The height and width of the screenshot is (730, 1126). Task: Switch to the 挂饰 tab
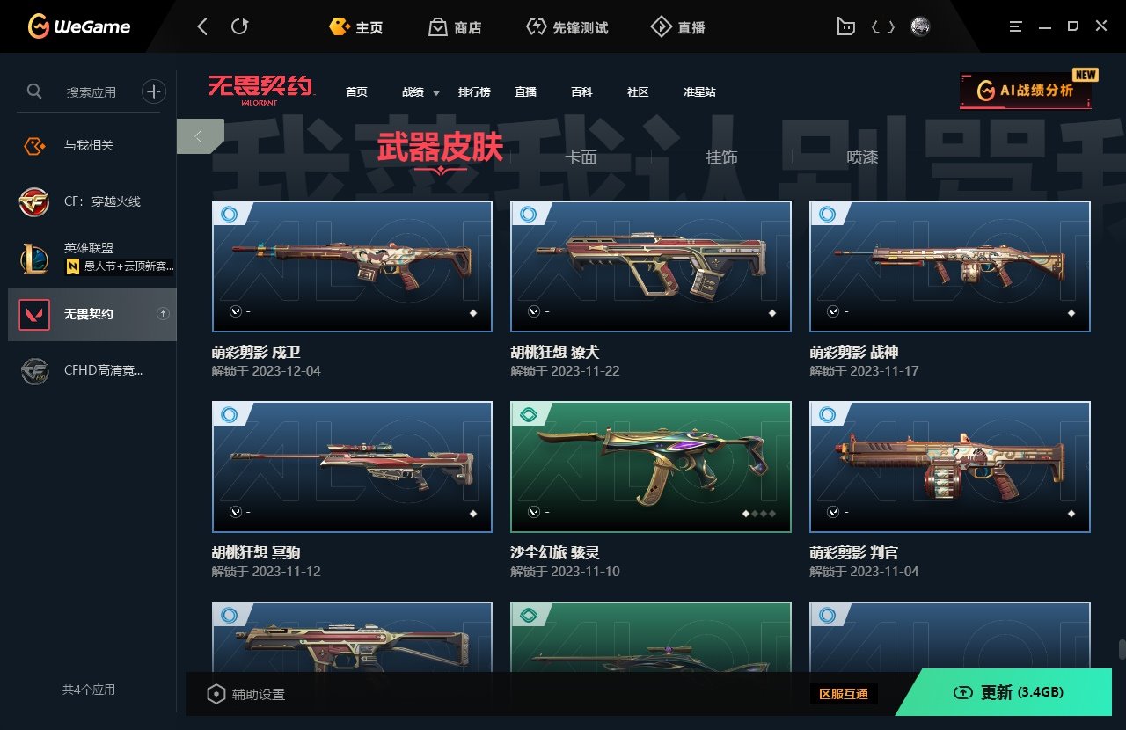pyautogui.click(x=721, y=157)
